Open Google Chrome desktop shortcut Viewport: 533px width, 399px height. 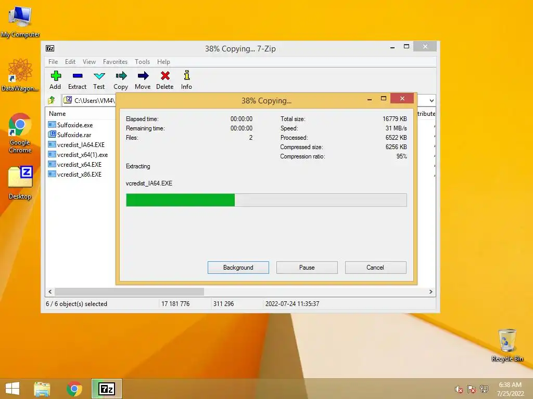pos(20,133)
